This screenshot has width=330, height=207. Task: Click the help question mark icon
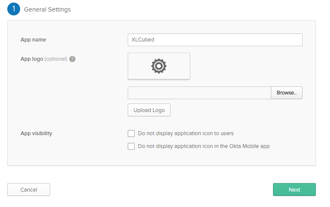pos(72,59)
